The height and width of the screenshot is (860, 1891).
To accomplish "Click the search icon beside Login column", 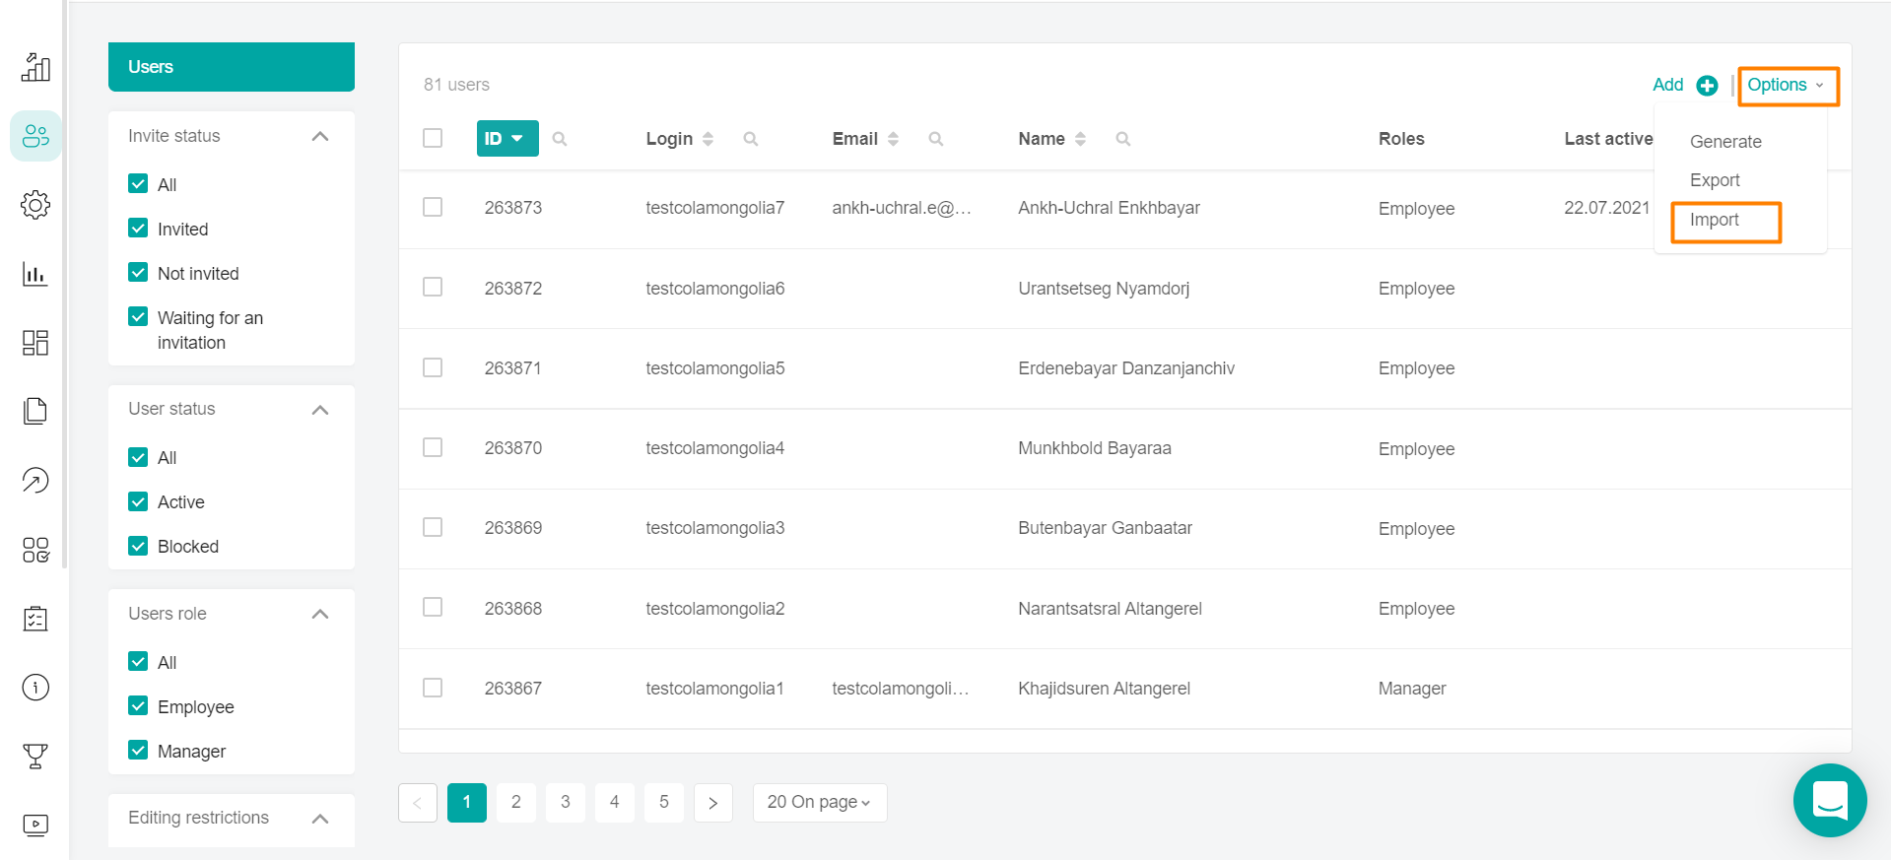I will coord(751,139).
